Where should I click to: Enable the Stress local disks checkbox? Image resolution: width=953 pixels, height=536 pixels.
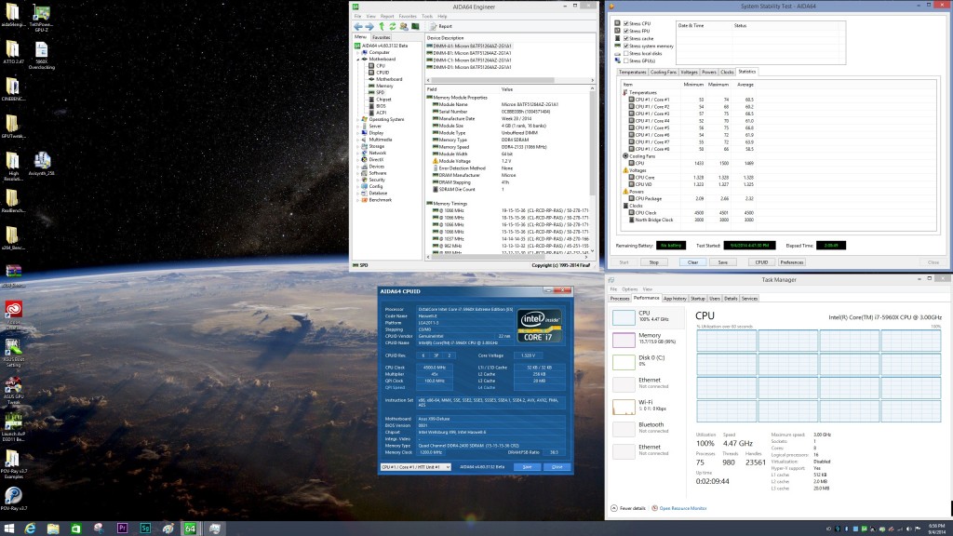(x=626, y=53)
